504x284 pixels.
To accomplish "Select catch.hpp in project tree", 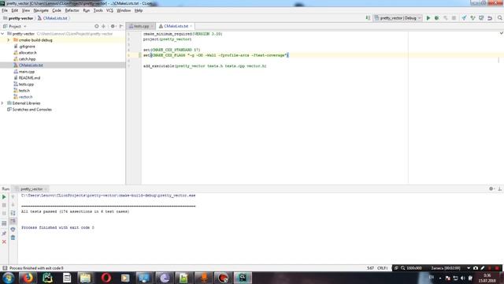I will pos(27,59).
